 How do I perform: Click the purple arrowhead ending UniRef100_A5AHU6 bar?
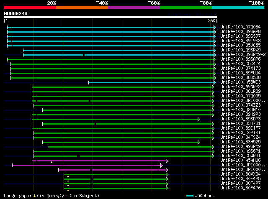click(x=167, y=161)
